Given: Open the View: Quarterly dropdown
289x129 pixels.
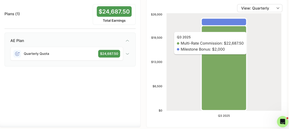Looking at the screenshot, I should pos(260,8).
